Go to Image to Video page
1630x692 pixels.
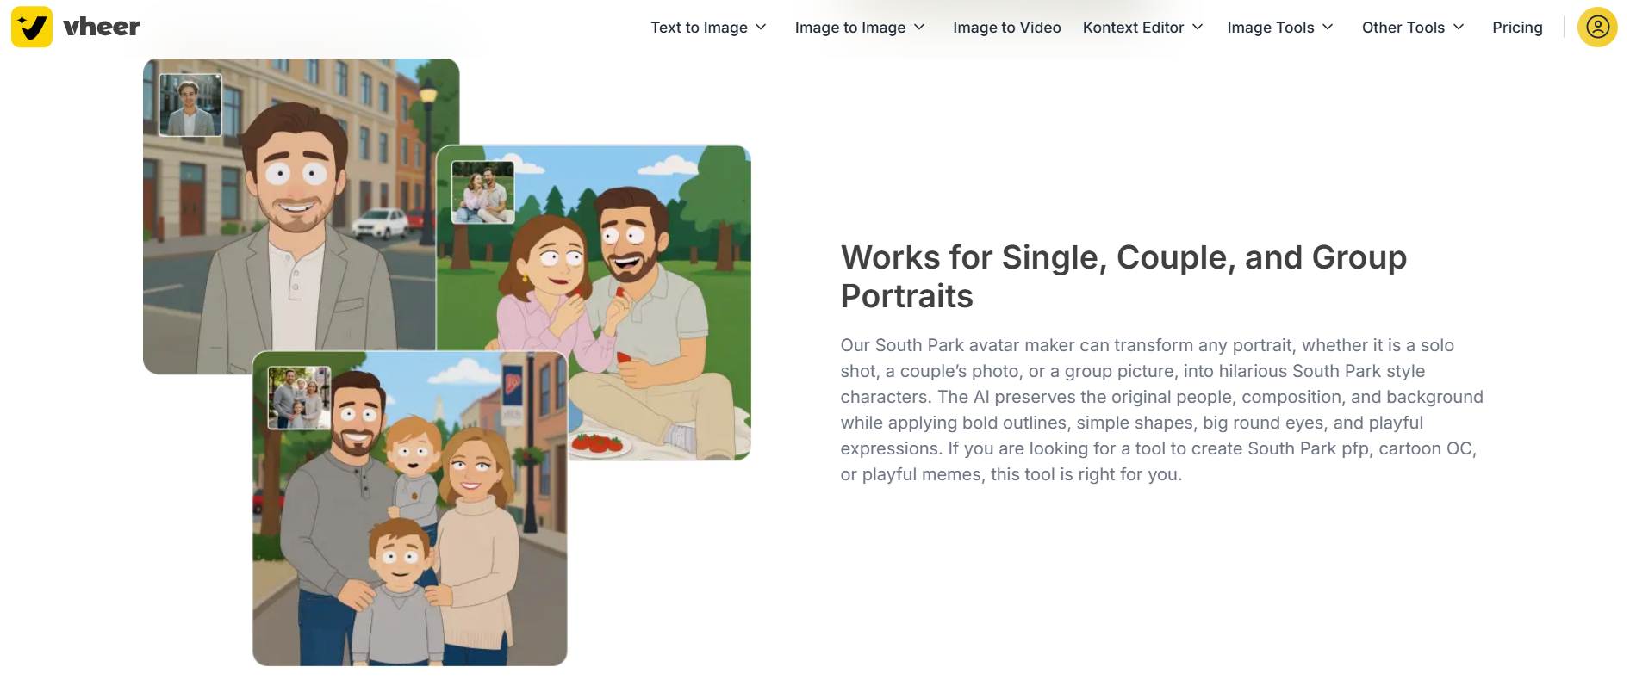[x=1006, y=28]
